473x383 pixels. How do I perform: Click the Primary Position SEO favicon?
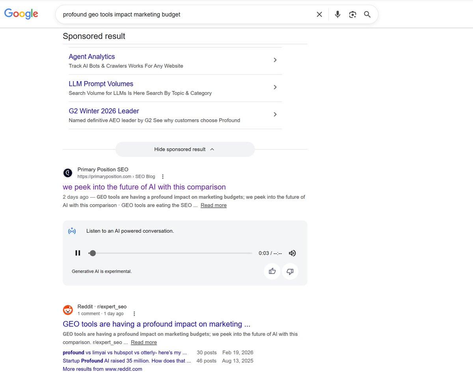point(67,172)
